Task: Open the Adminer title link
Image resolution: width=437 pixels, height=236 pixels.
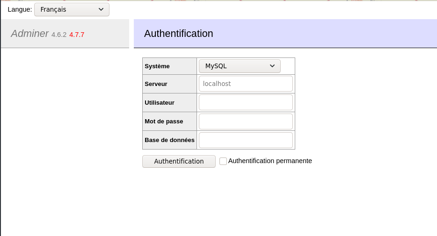Action: point(30,33)
